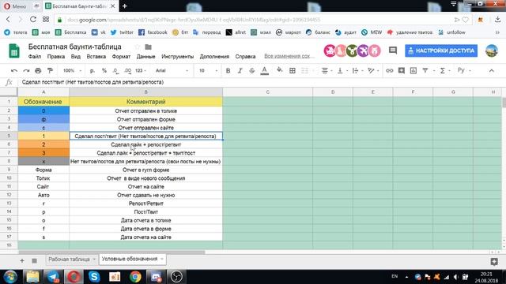Open the zoom 100% dropdown
Screen dimensions: 506x284
[72, 70]
